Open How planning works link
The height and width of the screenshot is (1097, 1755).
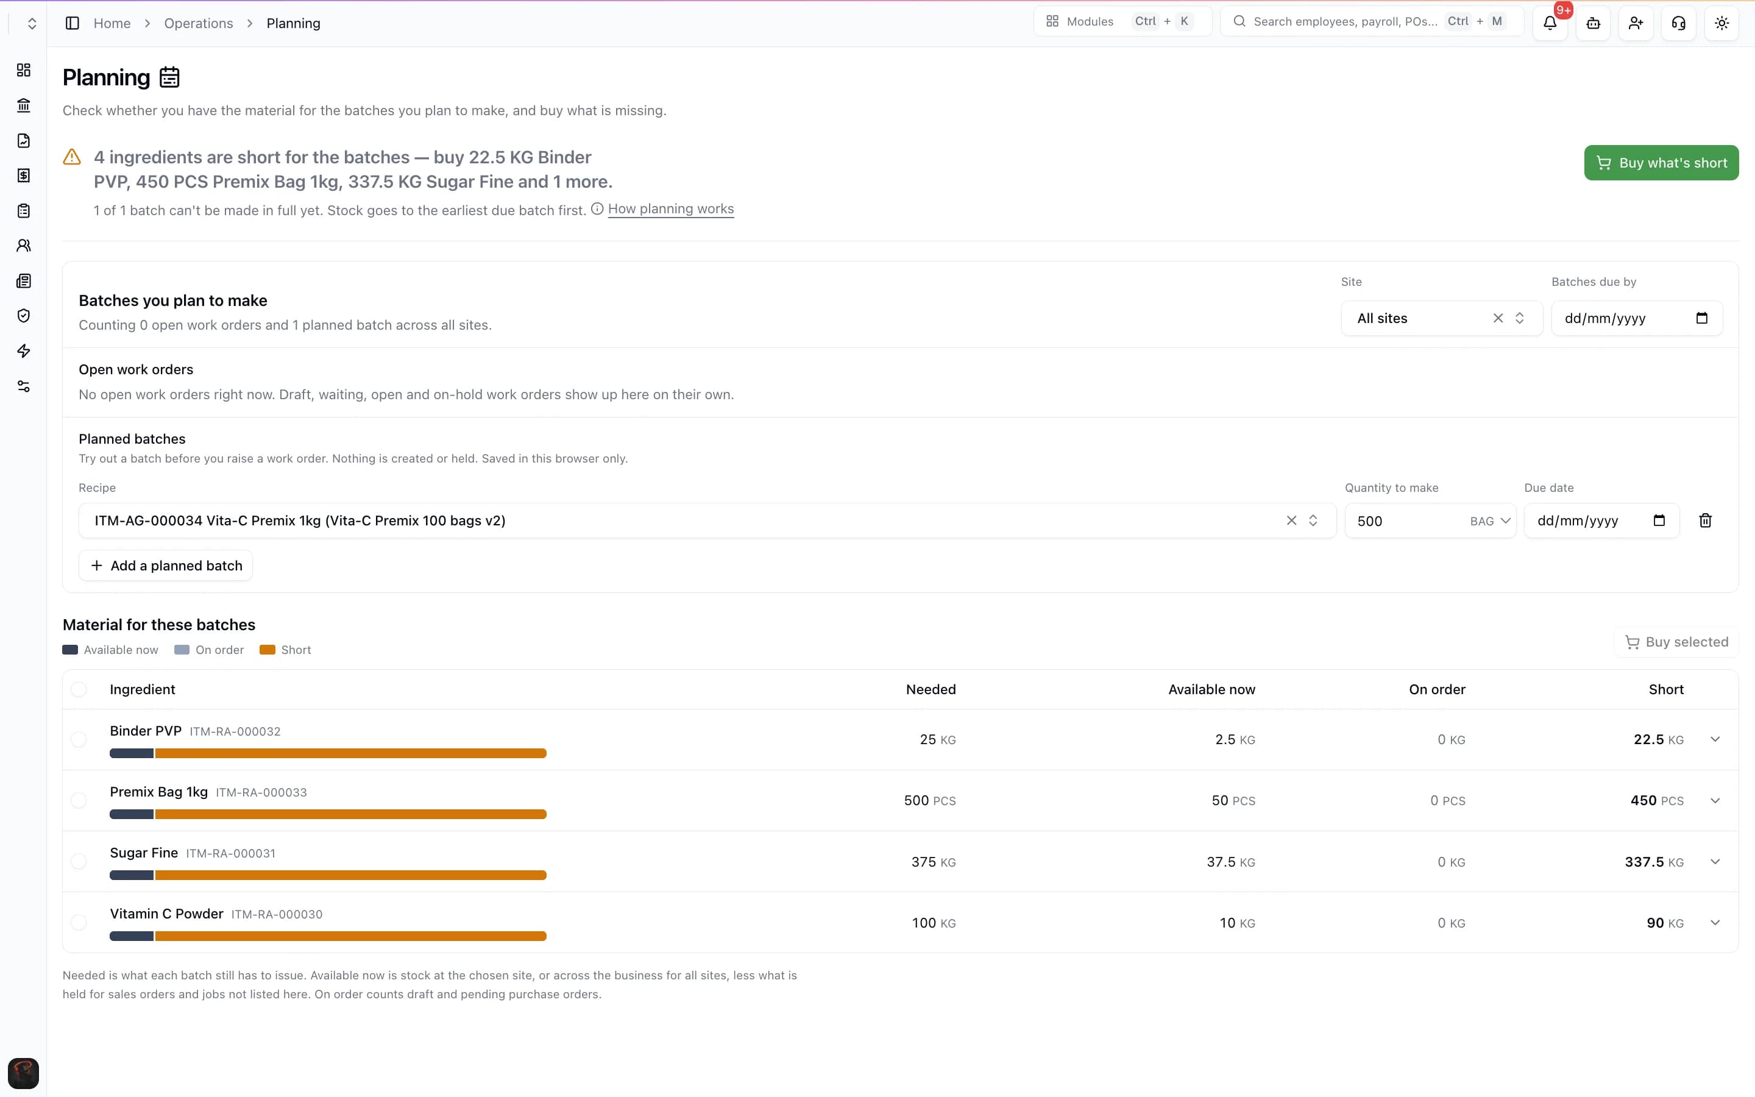coord(670,209)
